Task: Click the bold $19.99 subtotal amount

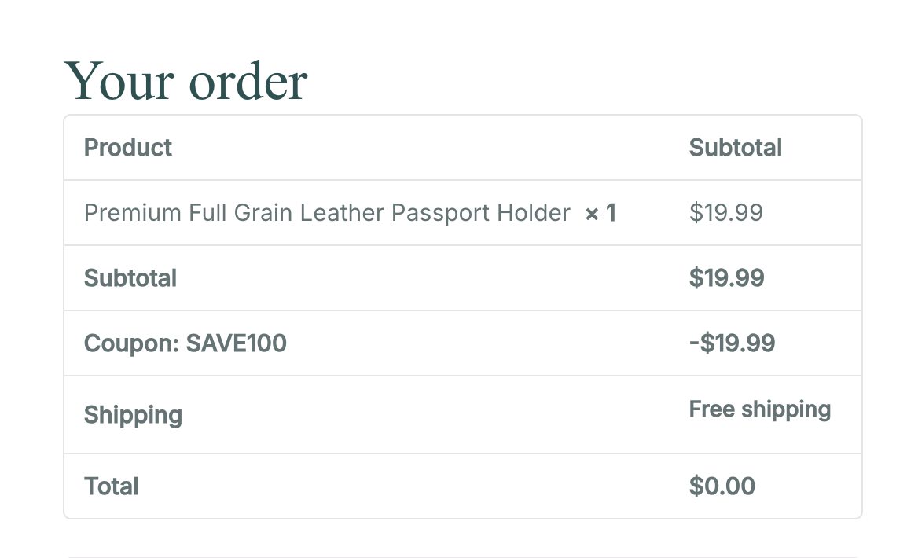Action: (726, 278)
